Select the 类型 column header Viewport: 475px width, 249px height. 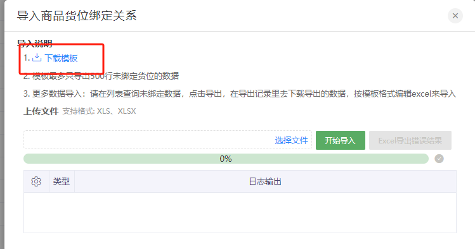pyautogui.click(x=62, y=181)
